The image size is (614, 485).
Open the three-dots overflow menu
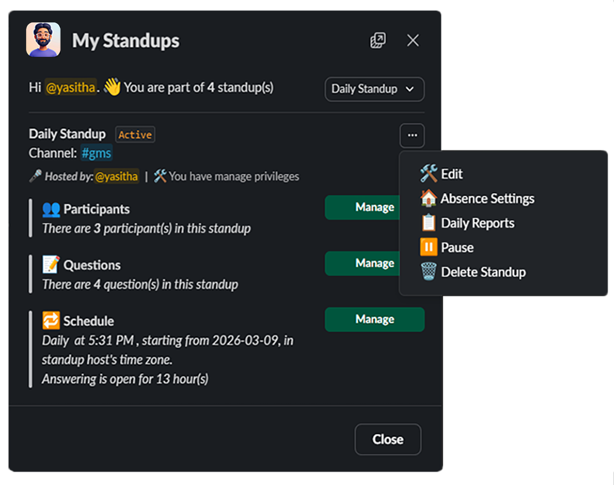[x=412, y=135]
